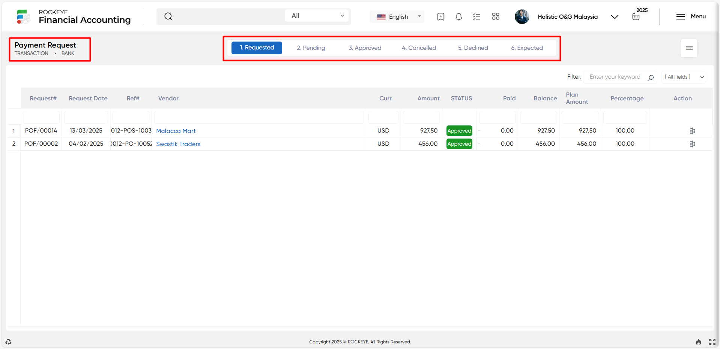The height and width of the screenshot is (349, 720).
Task: Open the English language dropdown
Action: point(397,17)
